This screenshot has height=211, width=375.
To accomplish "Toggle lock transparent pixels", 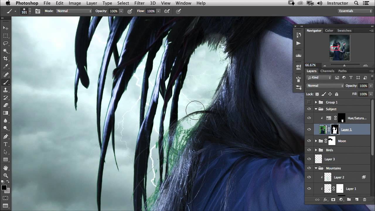I will pos(317,94).
